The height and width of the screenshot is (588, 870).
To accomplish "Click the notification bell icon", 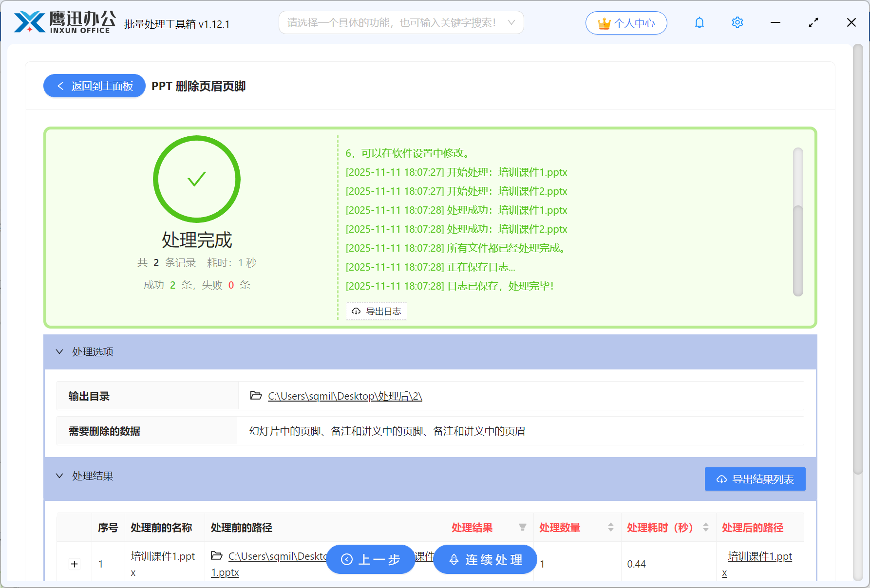I will (699, 22).
